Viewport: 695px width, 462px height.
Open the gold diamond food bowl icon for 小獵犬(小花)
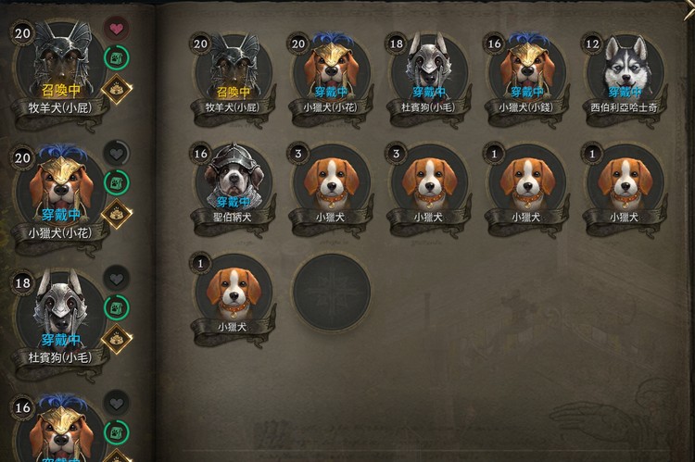coord(117,214)
